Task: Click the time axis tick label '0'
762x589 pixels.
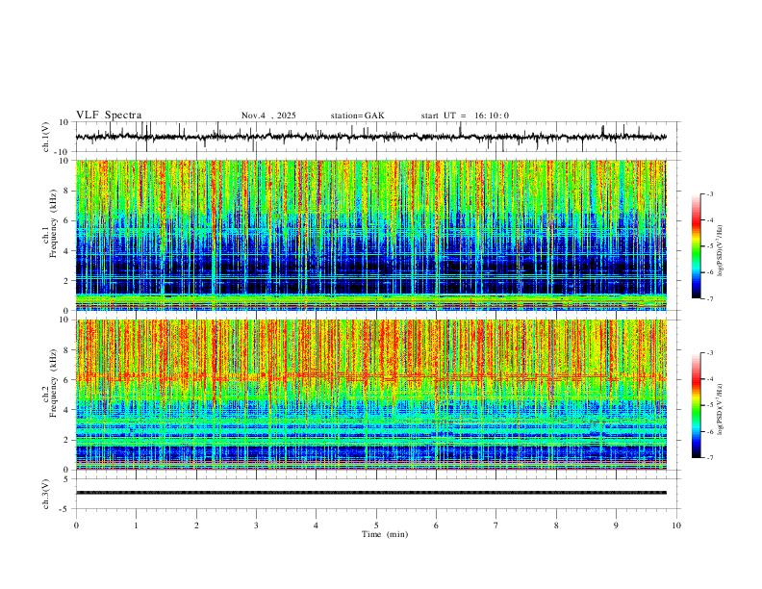Action: point(76,525)
